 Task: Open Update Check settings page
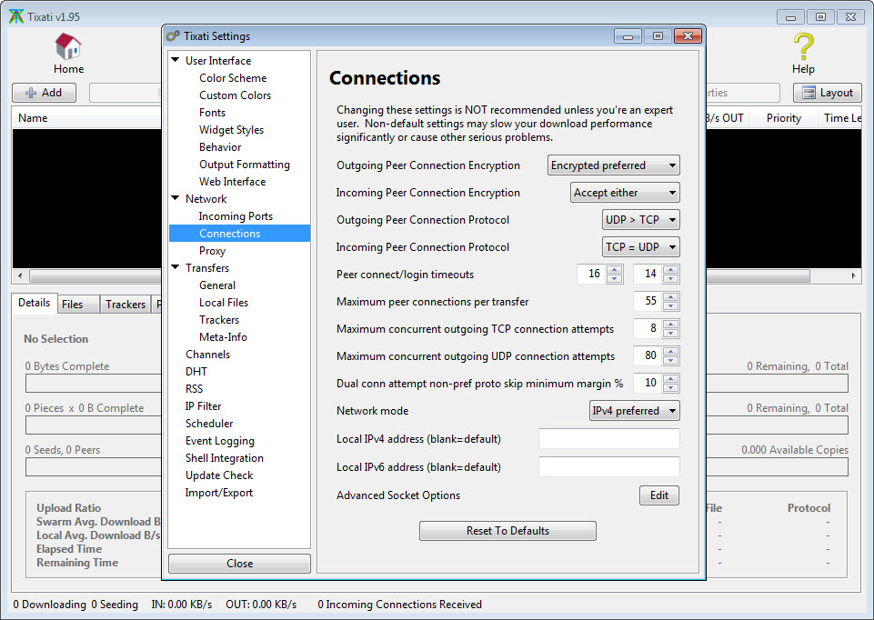[x=219, y=475]
